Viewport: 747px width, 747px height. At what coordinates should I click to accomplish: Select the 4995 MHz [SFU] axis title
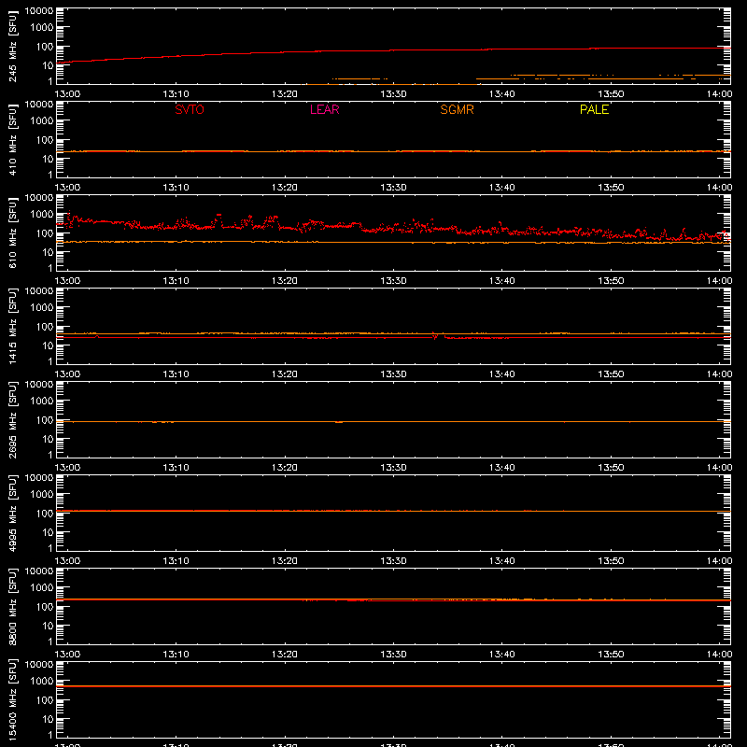click(12, 513)
